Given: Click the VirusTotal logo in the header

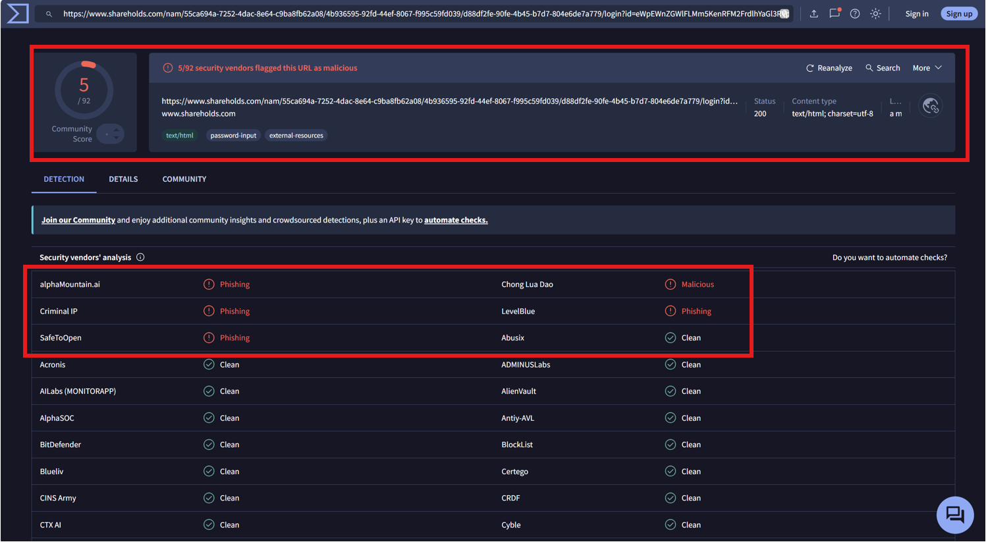Looking at the screenshot, I should click(x=18, y=14).
